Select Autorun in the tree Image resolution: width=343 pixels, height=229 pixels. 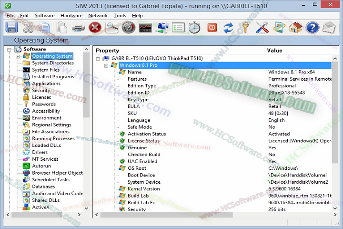pos(41,166)
